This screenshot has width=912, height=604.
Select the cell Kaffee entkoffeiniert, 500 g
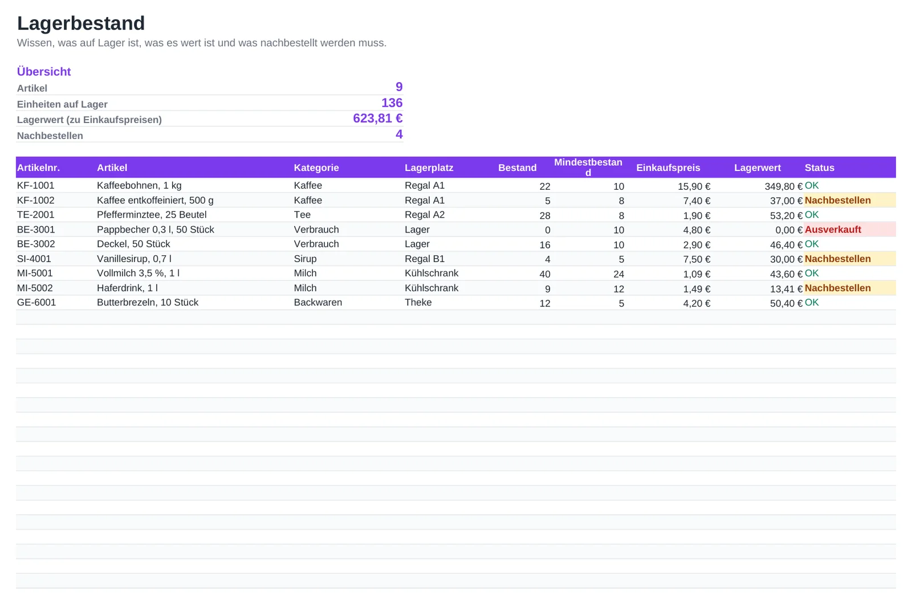coord(155,201)
